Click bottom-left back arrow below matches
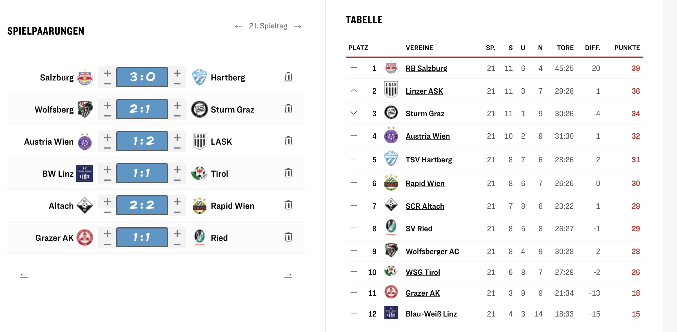The height and width of the screenshot is (332, 677). 25,275
